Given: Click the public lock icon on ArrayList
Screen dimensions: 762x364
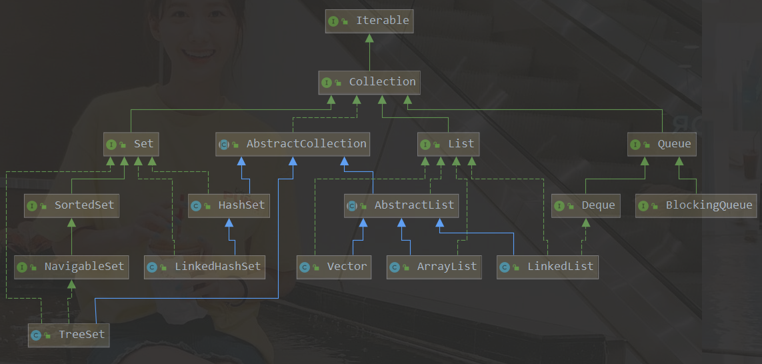Looking at the screenshot, I should pyautogui.click(x=406, y=267).
